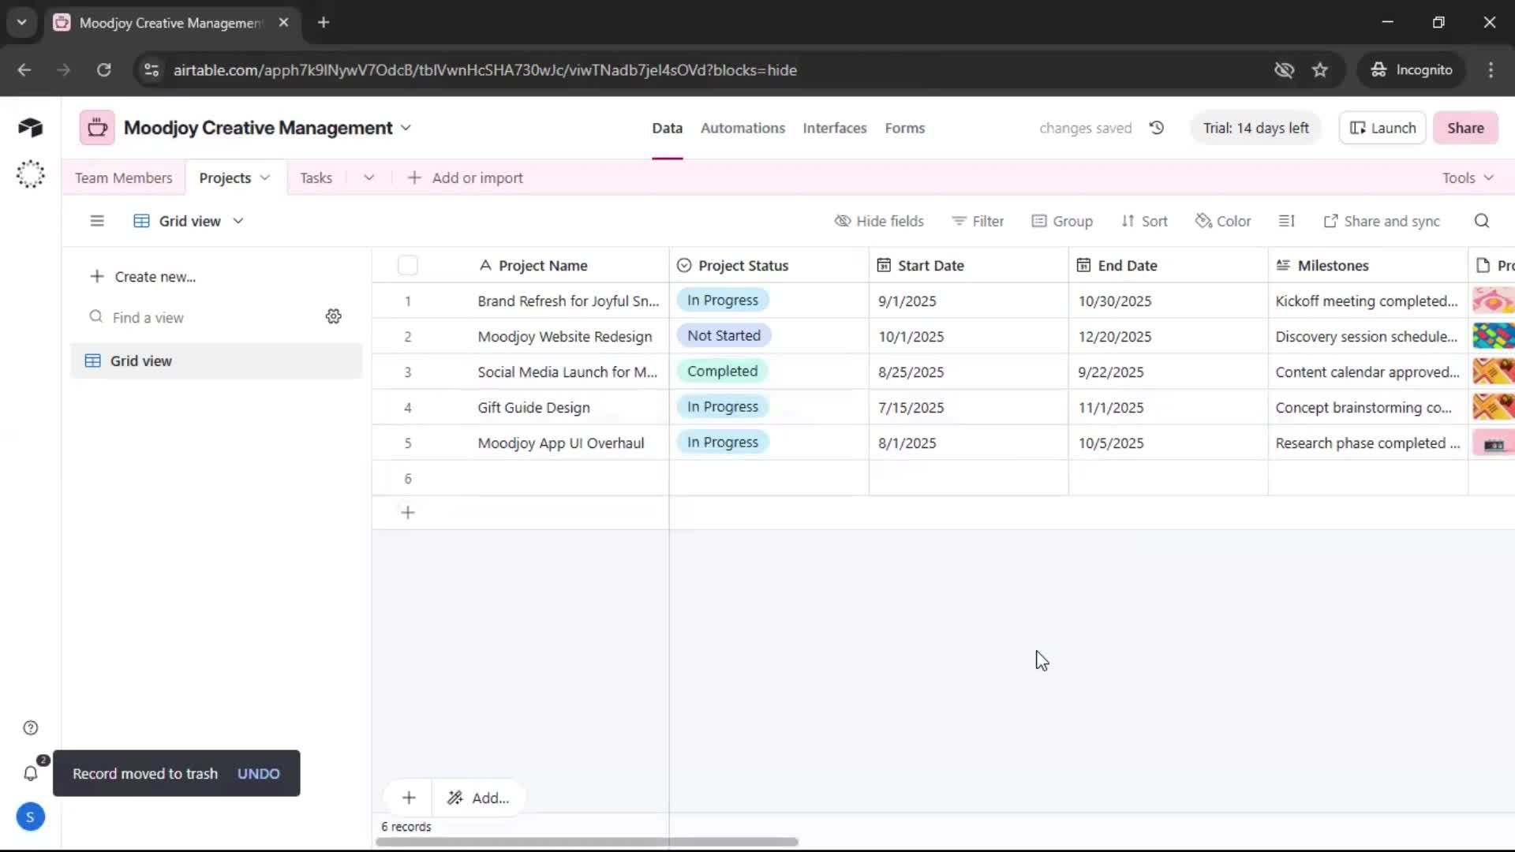Click the Share button
Screen dimensions: 1515x852
1465,128
